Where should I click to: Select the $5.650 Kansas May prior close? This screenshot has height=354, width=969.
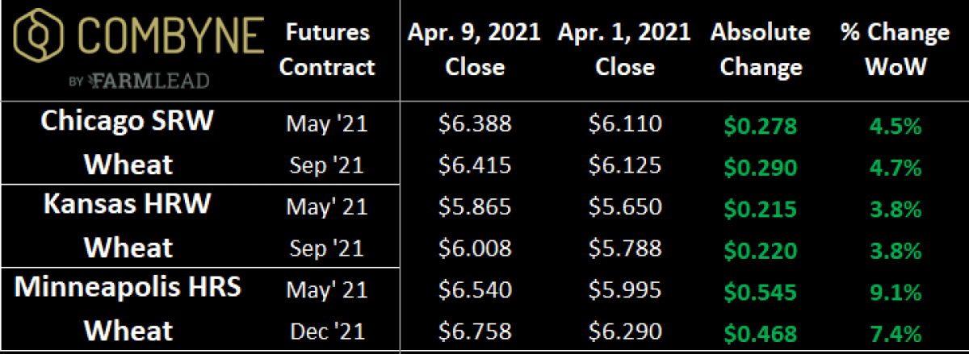tap(624, 207)
